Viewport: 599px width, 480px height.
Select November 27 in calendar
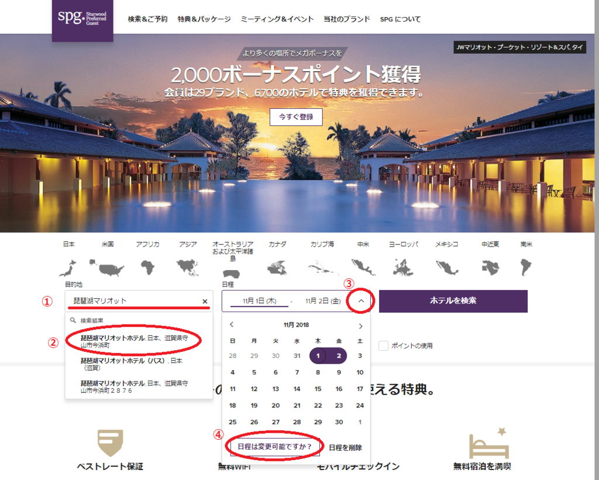click(276, 422)
